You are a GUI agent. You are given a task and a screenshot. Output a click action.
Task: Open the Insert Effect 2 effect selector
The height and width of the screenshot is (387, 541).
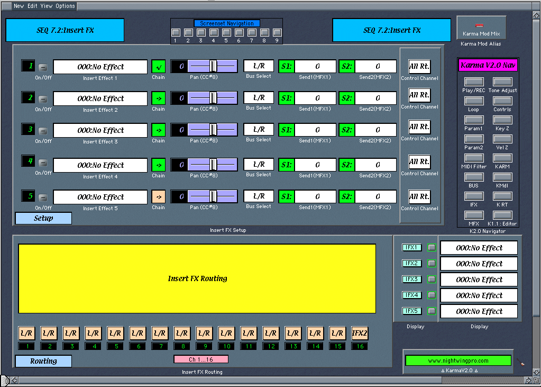click(x=100, y=98)
